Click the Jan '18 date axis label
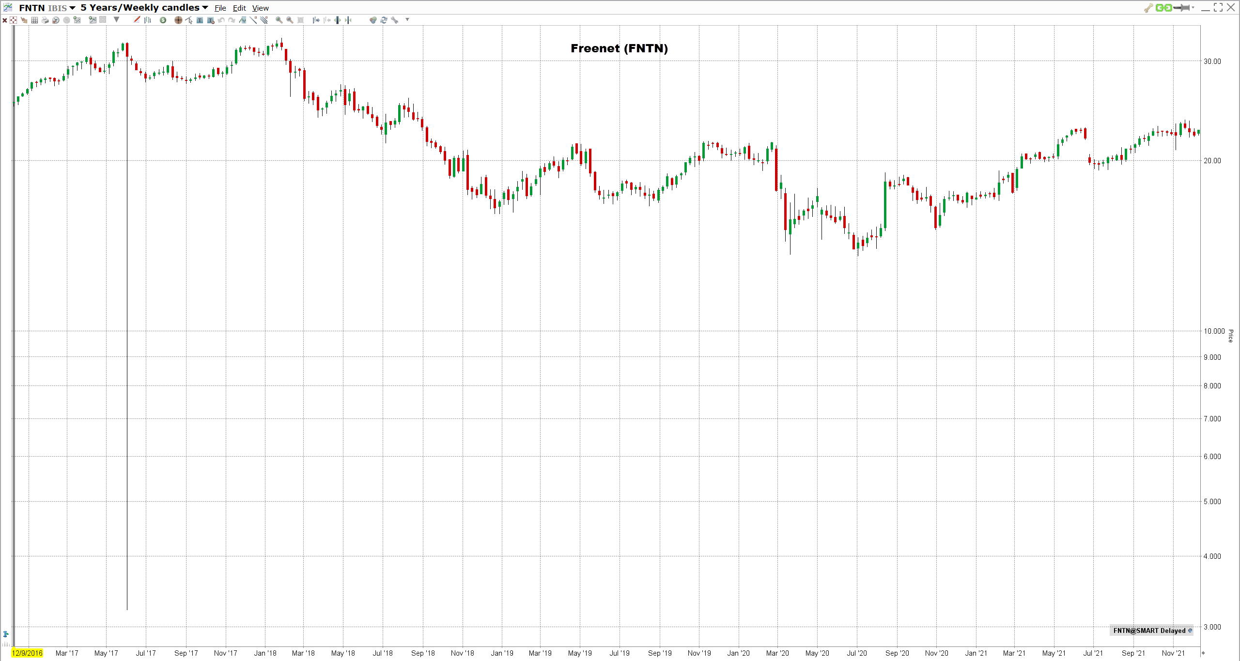This screenshot has width=1240, height=661. [265, 653]
